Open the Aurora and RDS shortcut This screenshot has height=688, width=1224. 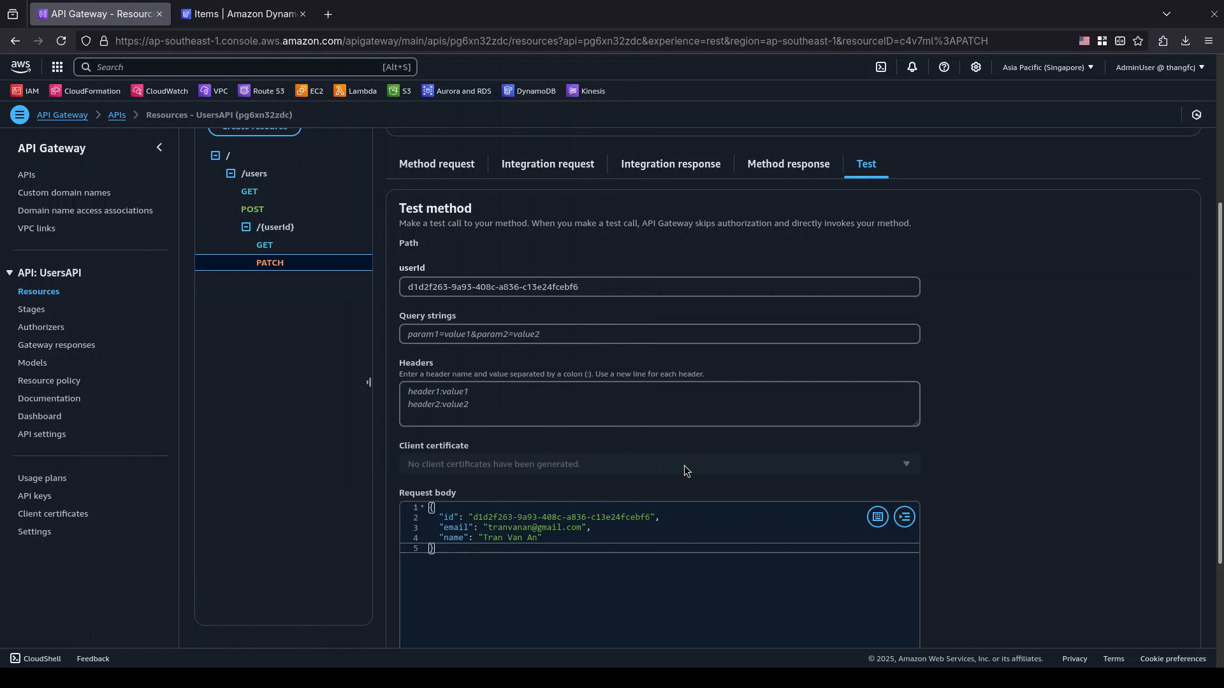(x=456, y=91)
